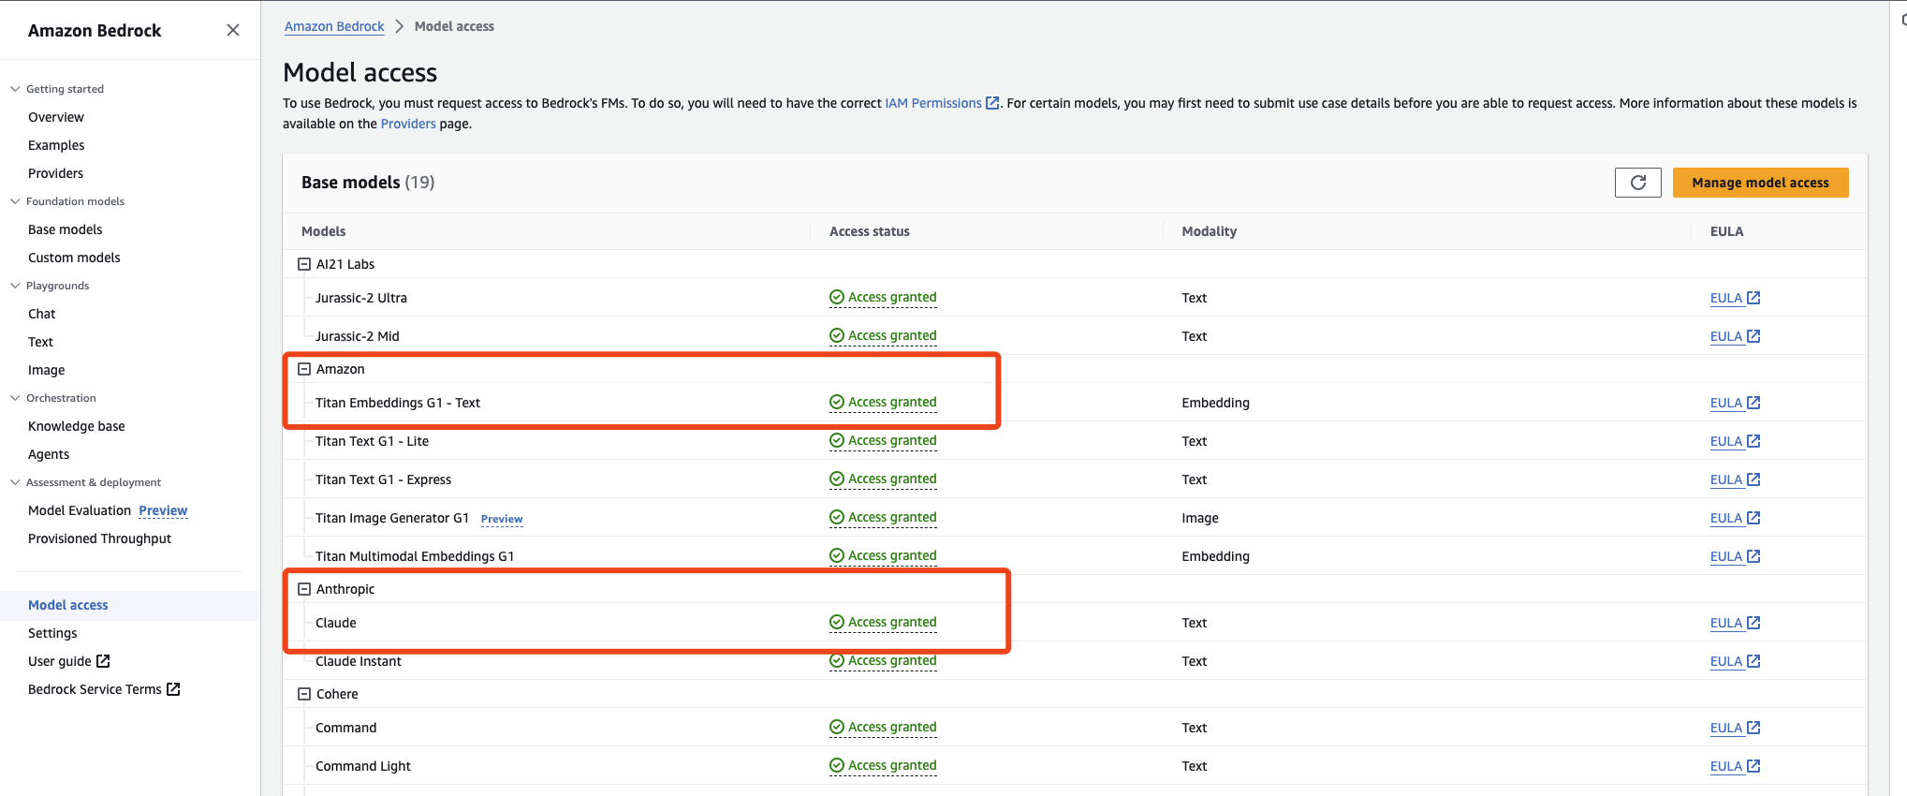
Task: Click Access granted status for Titan Image Generator G1
Action: [x=883, y=517]
